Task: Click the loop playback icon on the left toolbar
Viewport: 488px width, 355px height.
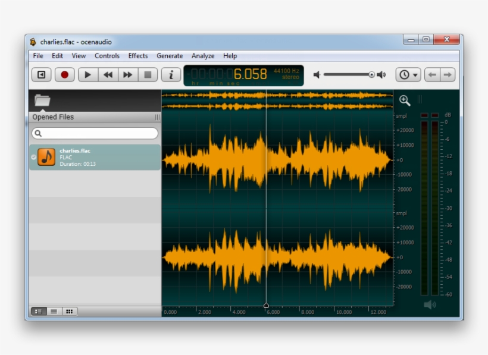Action: pos(40,74)
